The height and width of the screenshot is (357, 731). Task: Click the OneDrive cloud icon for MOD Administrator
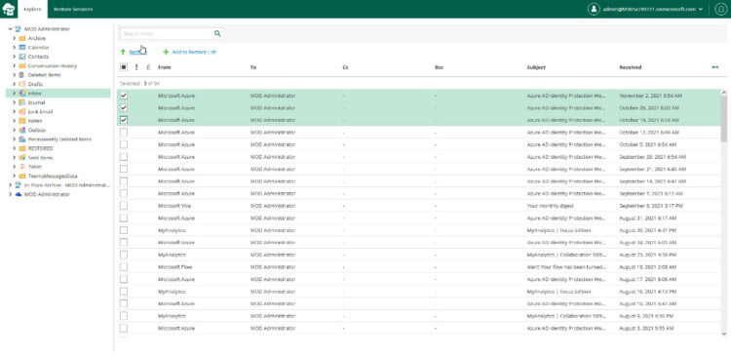point(19,195)
